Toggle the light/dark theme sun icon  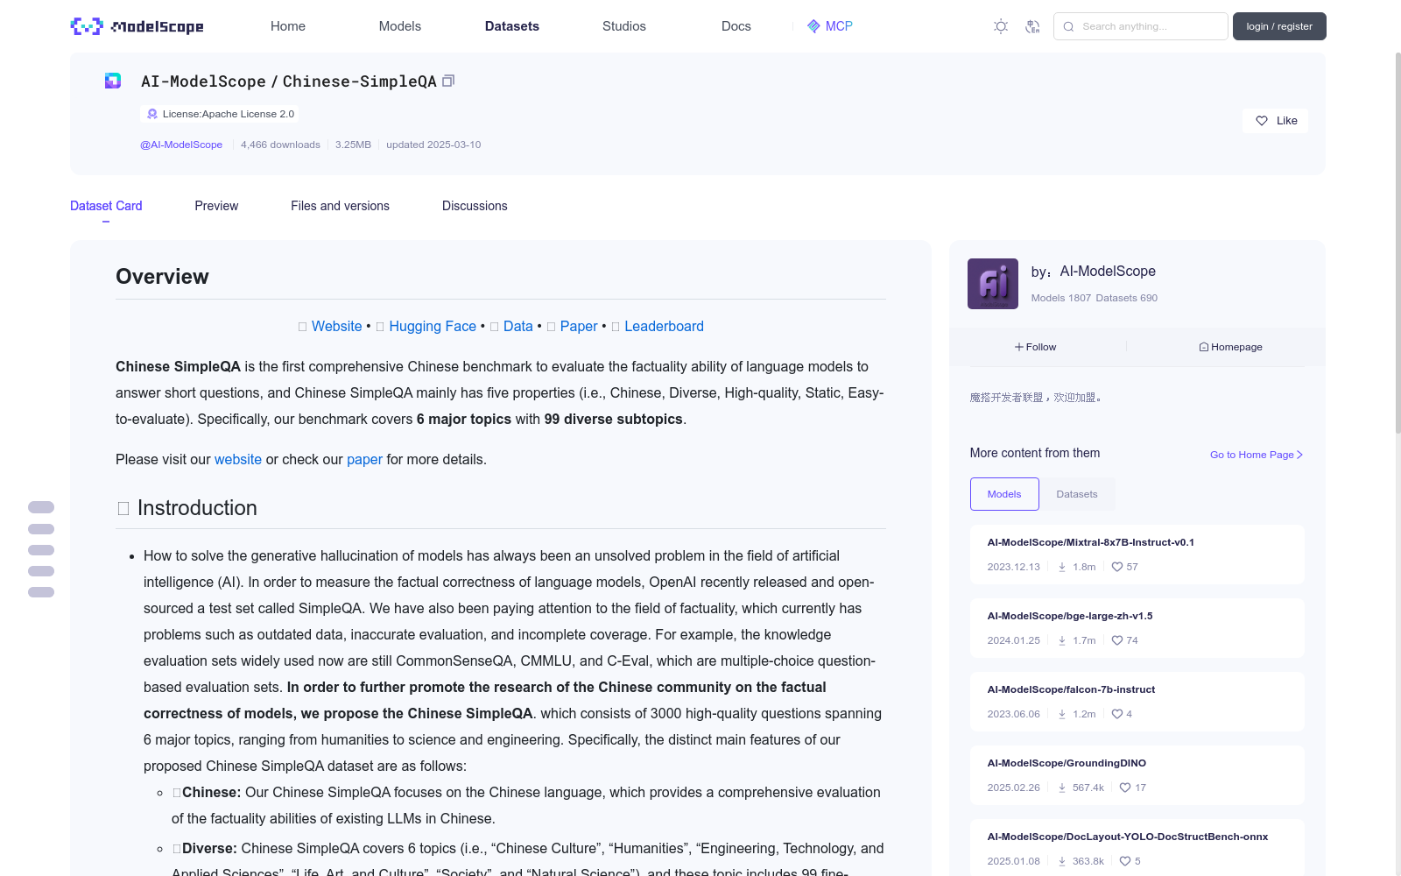(1001, 26)
